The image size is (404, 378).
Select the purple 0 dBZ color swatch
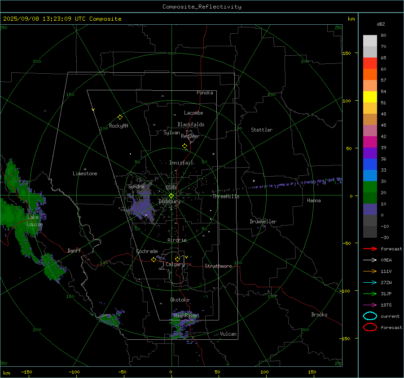coord(370,209)
